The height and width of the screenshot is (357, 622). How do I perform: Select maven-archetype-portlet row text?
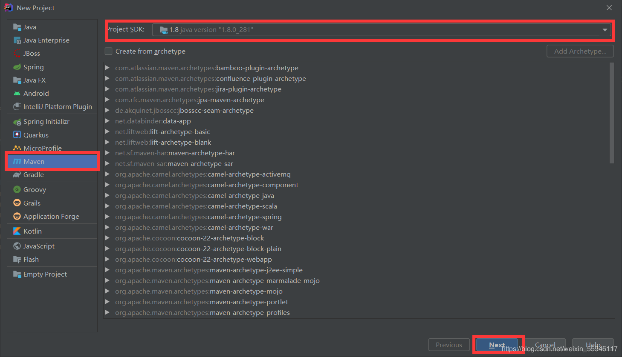(202, 302)
